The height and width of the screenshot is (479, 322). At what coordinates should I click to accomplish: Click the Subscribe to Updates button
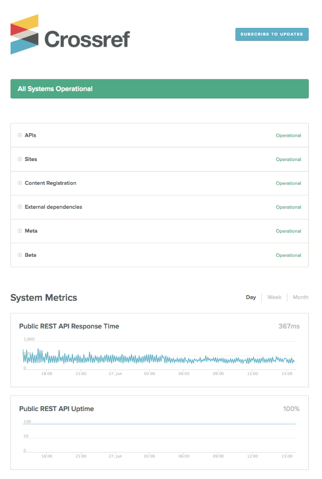pos(272,34)
